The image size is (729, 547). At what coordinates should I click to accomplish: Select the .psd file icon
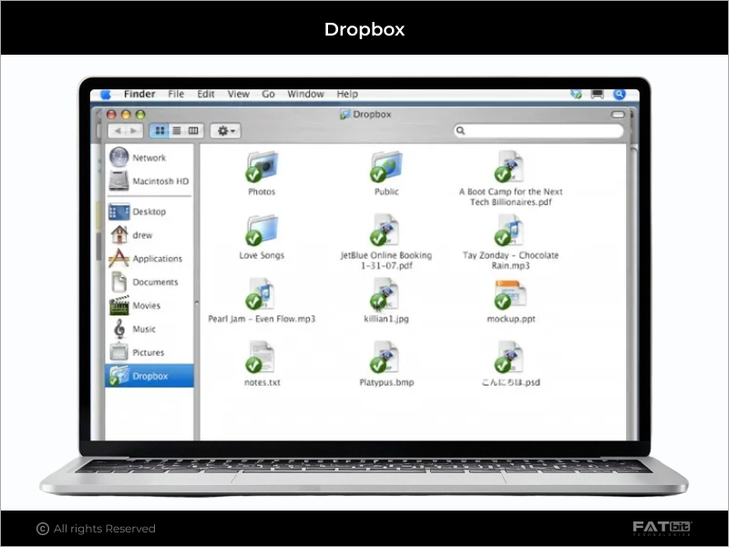[510, 357]
